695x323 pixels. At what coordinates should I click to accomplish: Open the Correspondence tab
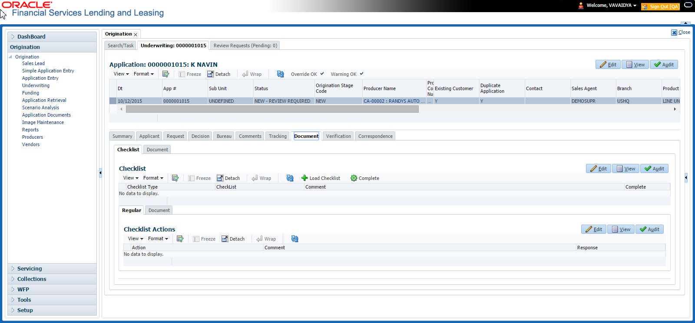coord(375,136)
